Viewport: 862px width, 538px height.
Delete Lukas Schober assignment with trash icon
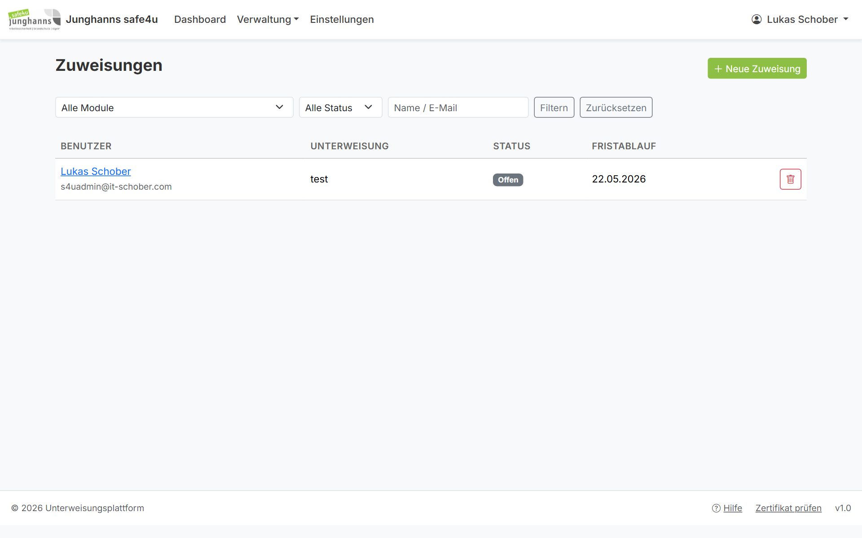790,179
